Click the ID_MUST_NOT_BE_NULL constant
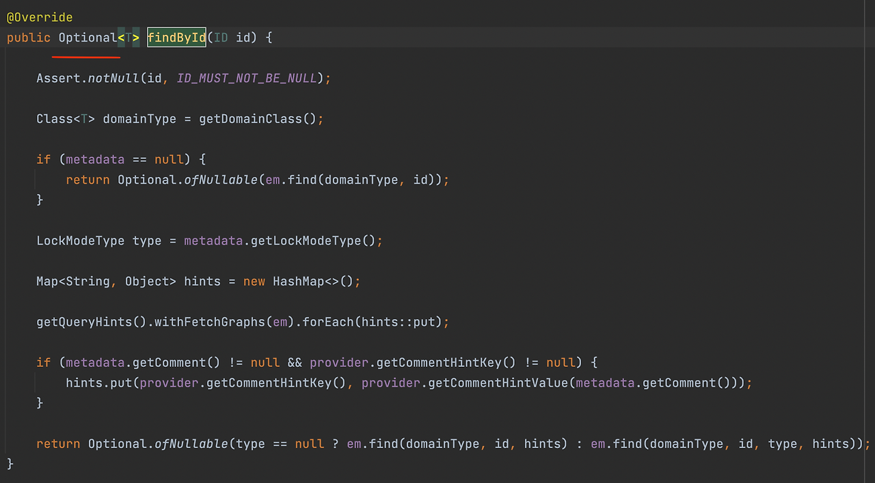The height and width of the screenshot is (483, 875). tap(247, 78)
